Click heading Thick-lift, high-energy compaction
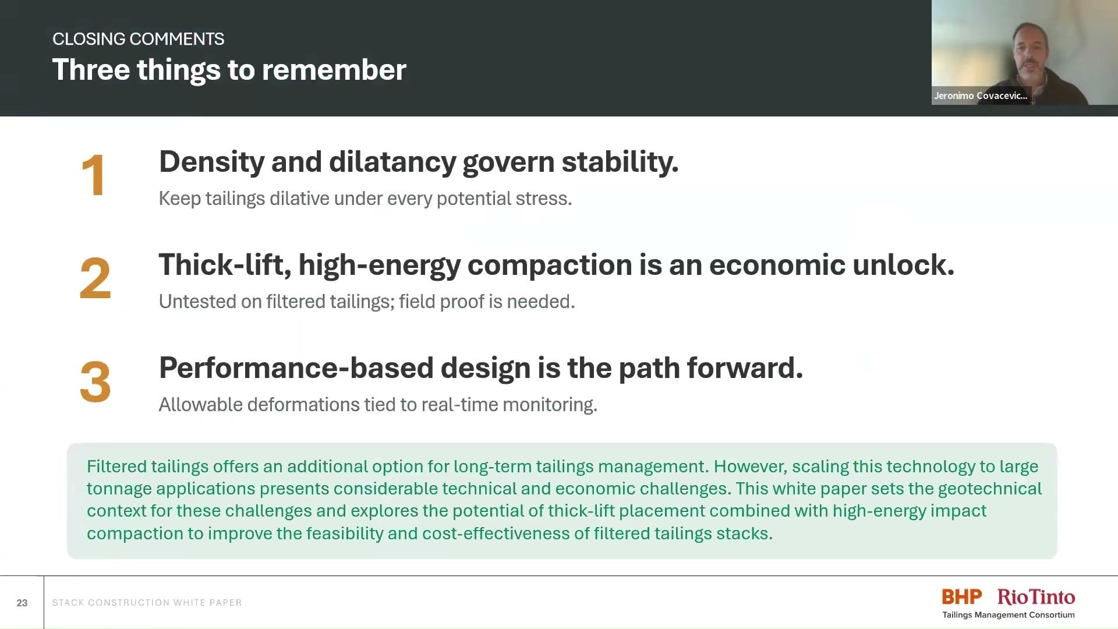The width and height of the screenshot is (1118, 629). pyautogui.click(x=557, y=265)
